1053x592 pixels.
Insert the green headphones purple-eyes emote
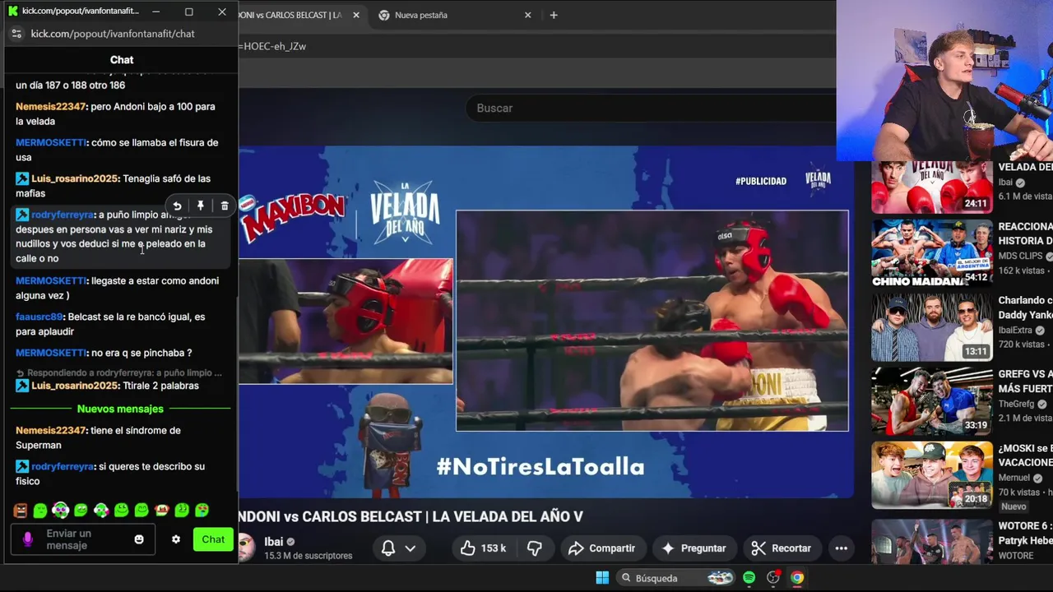click(60, 511)
